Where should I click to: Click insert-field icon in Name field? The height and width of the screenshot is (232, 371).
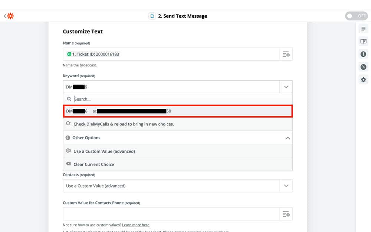[x=286, y=54]
